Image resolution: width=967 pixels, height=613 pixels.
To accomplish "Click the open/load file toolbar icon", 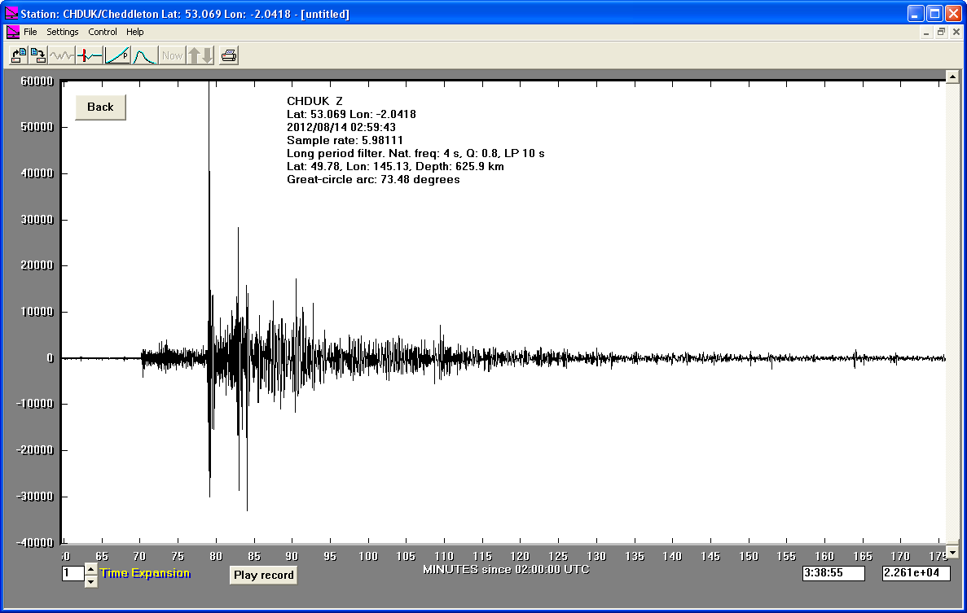I will coord(19,55).
